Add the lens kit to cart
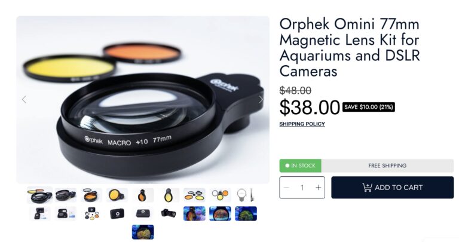459x242 pixels. (392, 188)
